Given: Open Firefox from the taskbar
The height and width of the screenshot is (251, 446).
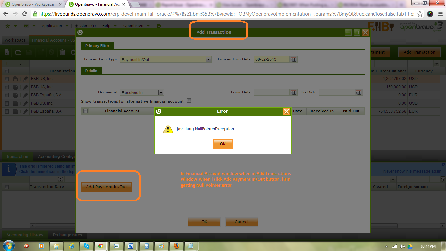Looking at the screenshot, I should (177, 246).
